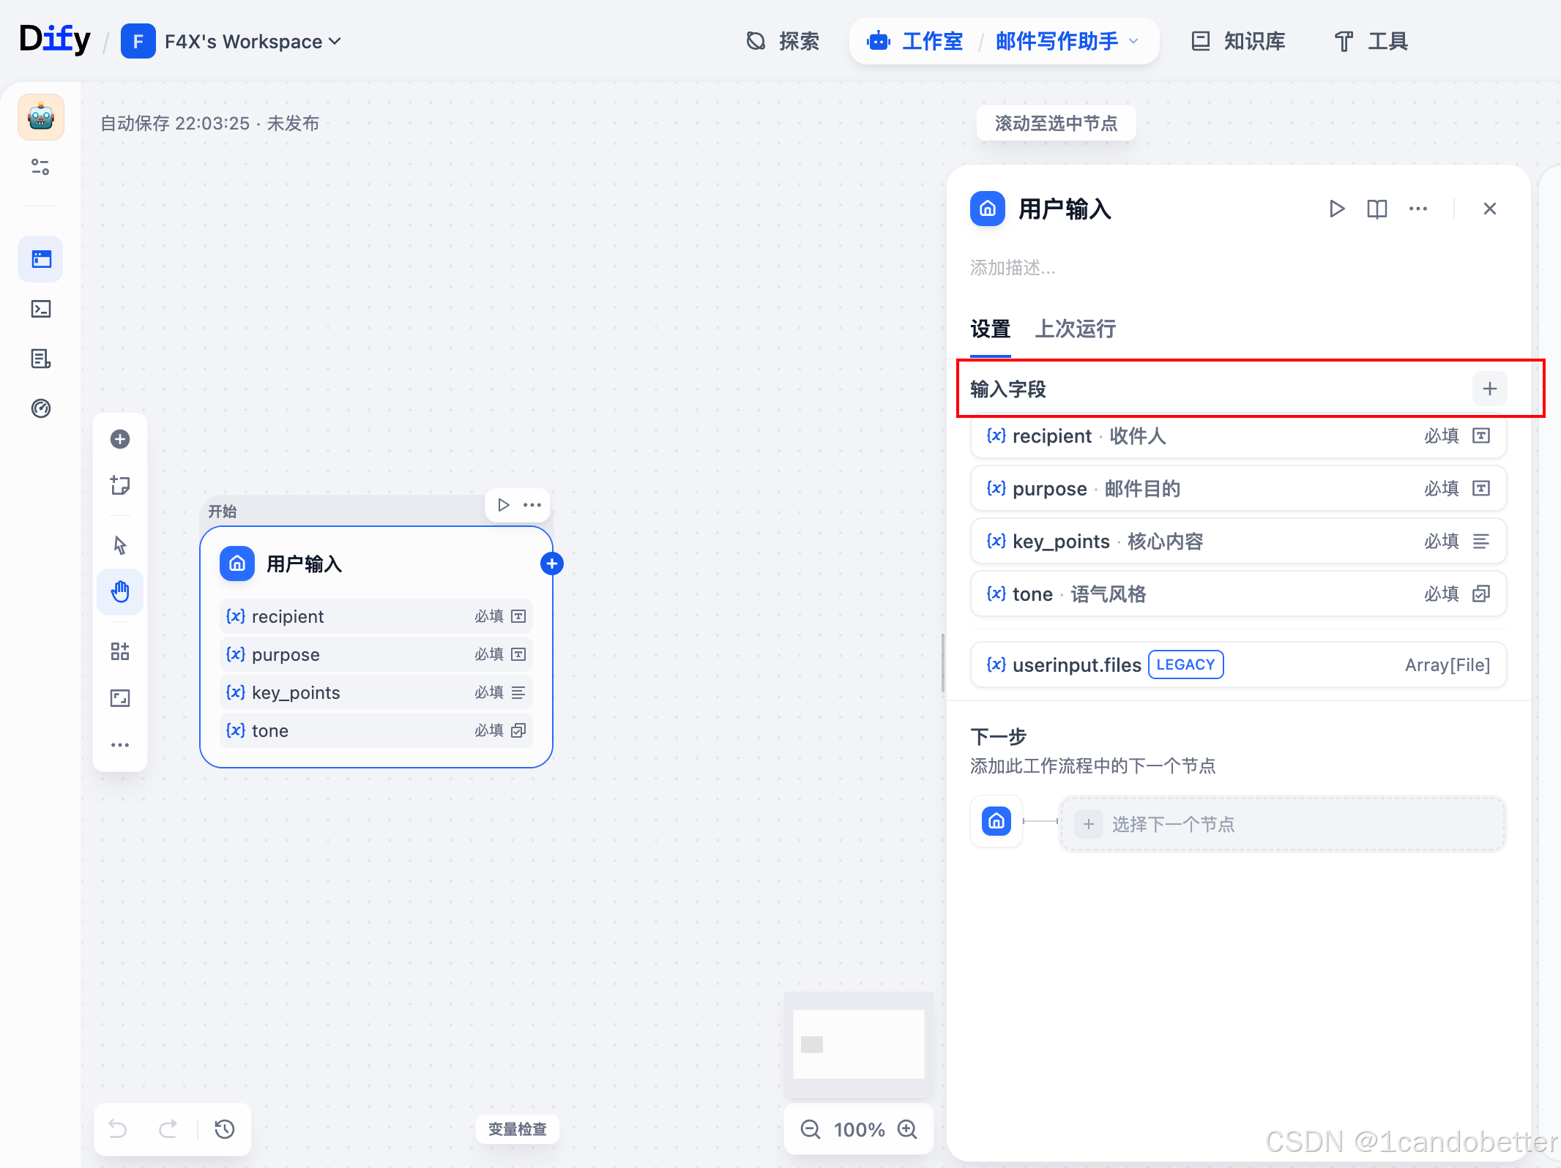The width and height of the screenshot is (1561, 1168).
Task: Open the monitoring gauge sidebar icon
Action: (41, 408)
